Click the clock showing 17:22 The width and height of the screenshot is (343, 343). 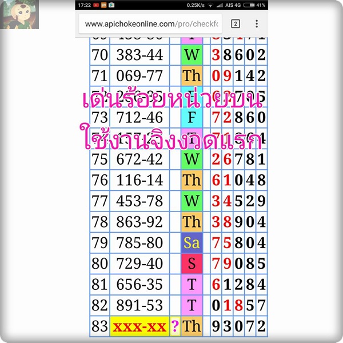85,5
